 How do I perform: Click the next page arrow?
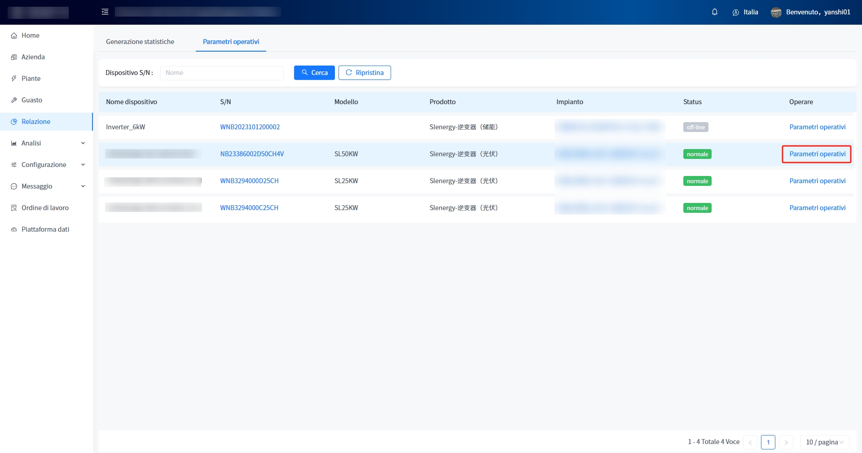coord(786,442)
